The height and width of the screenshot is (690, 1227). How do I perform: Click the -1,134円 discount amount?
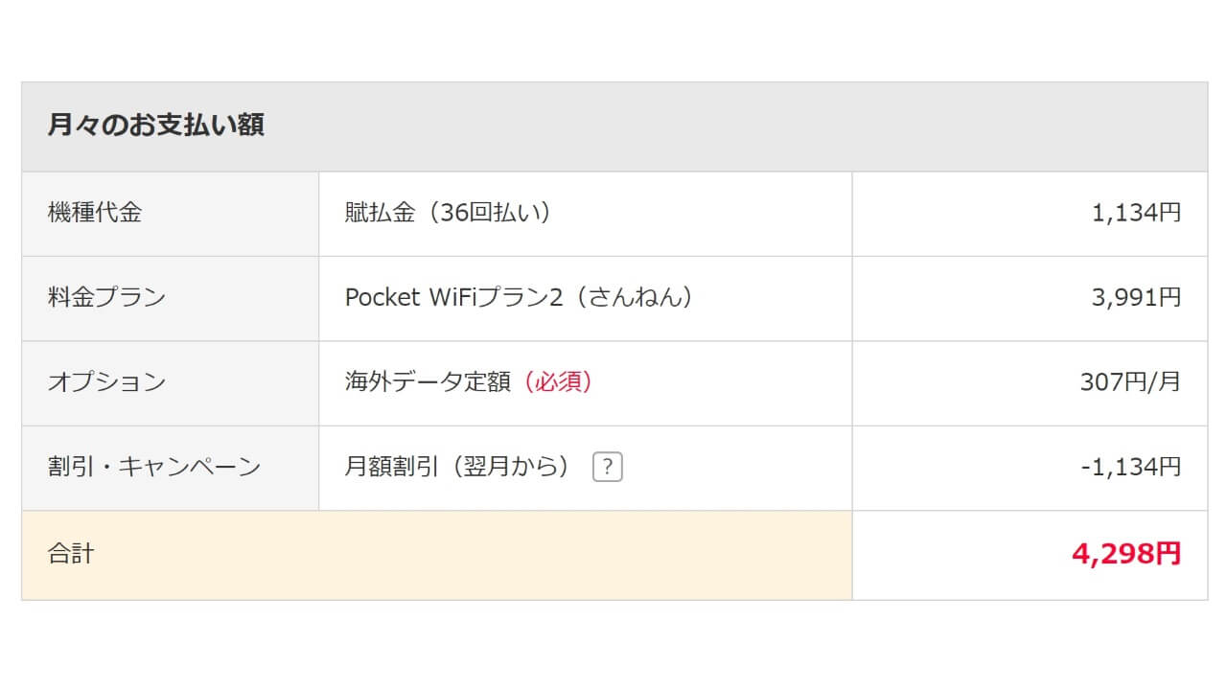[1130, 468]
